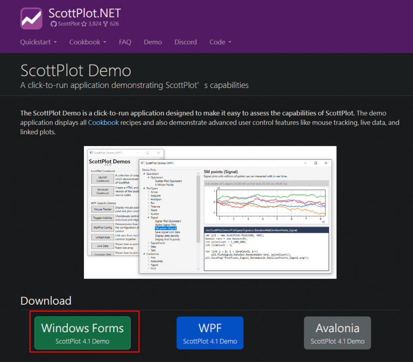The width and height of the screenshot is (413, 362).
Task: Click the ScottPlot Demos screenshot image
Action: pos(210,212)
